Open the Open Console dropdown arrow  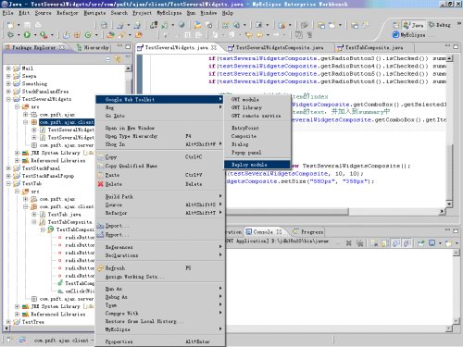click(x=457, y=243)
